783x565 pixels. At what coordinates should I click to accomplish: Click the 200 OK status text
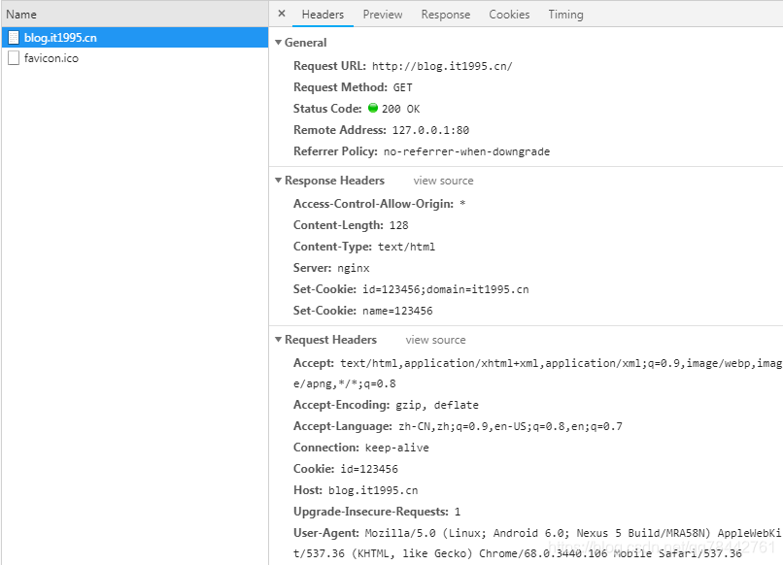(x=400, y=109)
